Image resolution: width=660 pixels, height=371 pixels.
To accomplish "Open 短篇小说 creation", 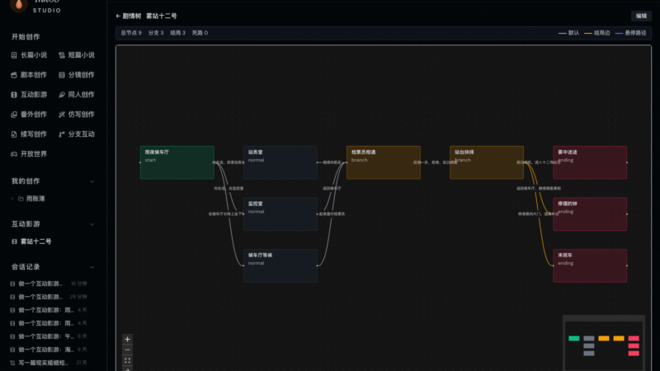I will coord(77,55).
